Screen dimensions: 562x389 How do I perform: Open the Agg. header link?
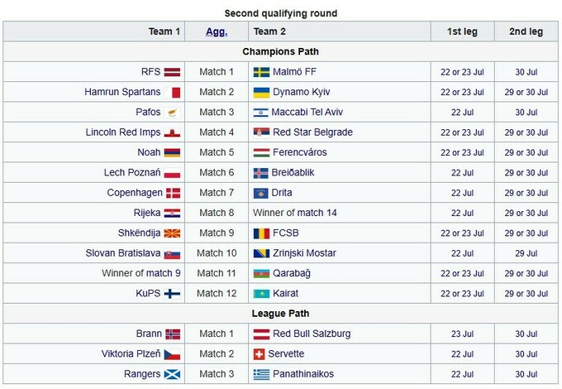pos(217,31)
